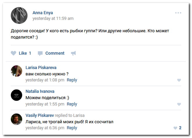The image size is (192, 138).
Task: Open Natalia Ivanova's black diamond avatar
Action: coord(17,95)
